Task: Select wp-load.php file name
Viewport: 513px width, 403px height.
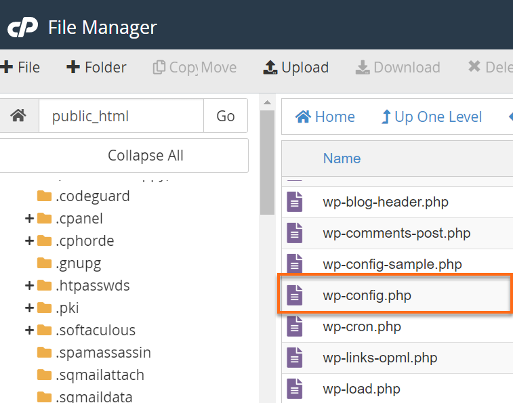Action: (x=361, y=389)
